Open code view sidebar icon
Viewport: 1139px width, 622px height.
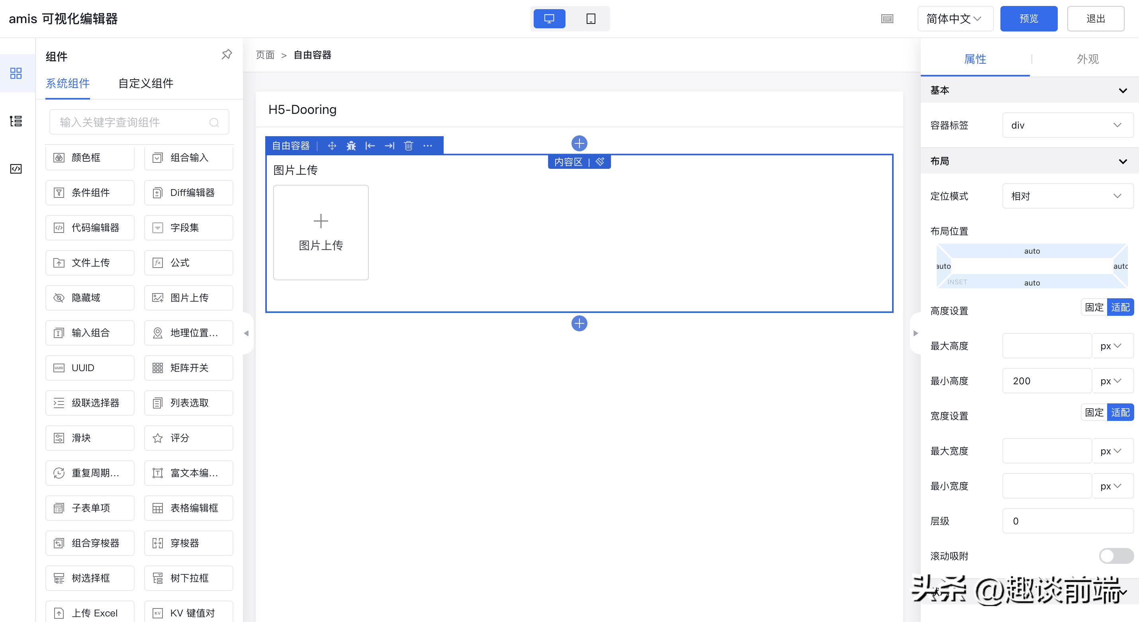pos(16,168)
